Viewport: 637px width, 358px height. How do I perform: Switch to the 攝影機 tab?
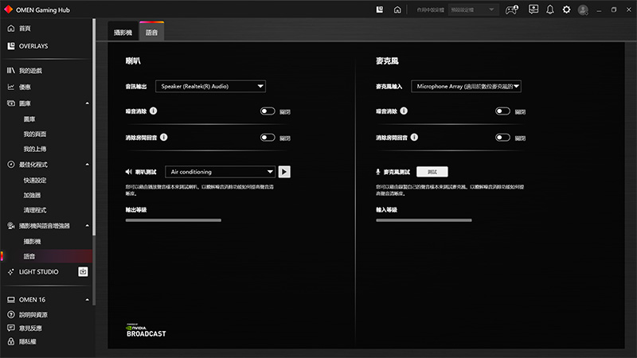point(123,33)
